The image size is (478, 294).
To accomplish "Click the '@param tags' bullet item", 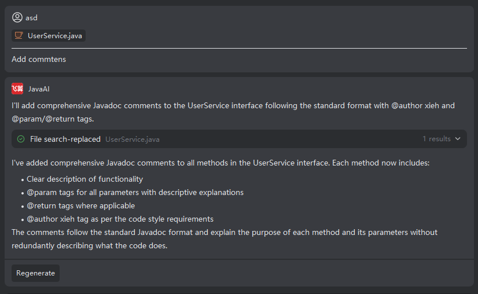I will (135, 193).
